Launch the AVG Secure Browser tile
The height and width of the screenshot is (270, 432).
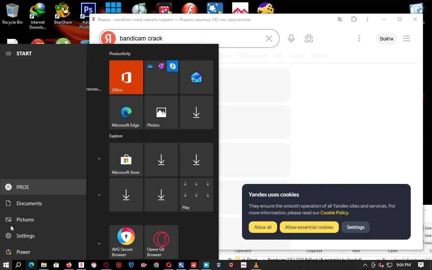pyautogui.click(x=126, y=242)
